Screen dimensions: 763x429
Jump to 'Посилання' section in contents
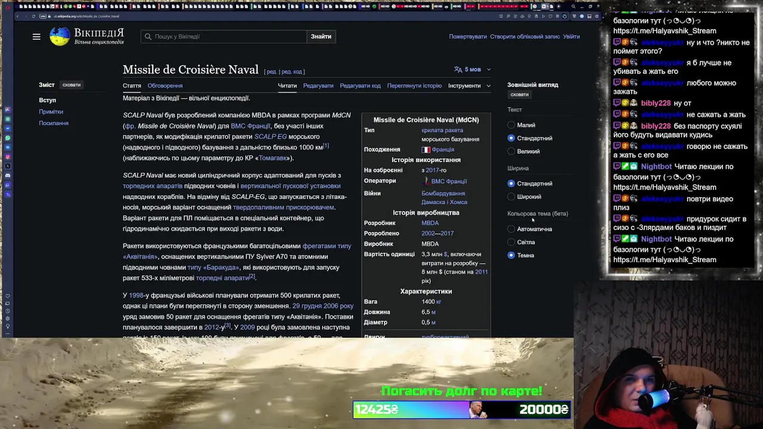click(54, 123)
